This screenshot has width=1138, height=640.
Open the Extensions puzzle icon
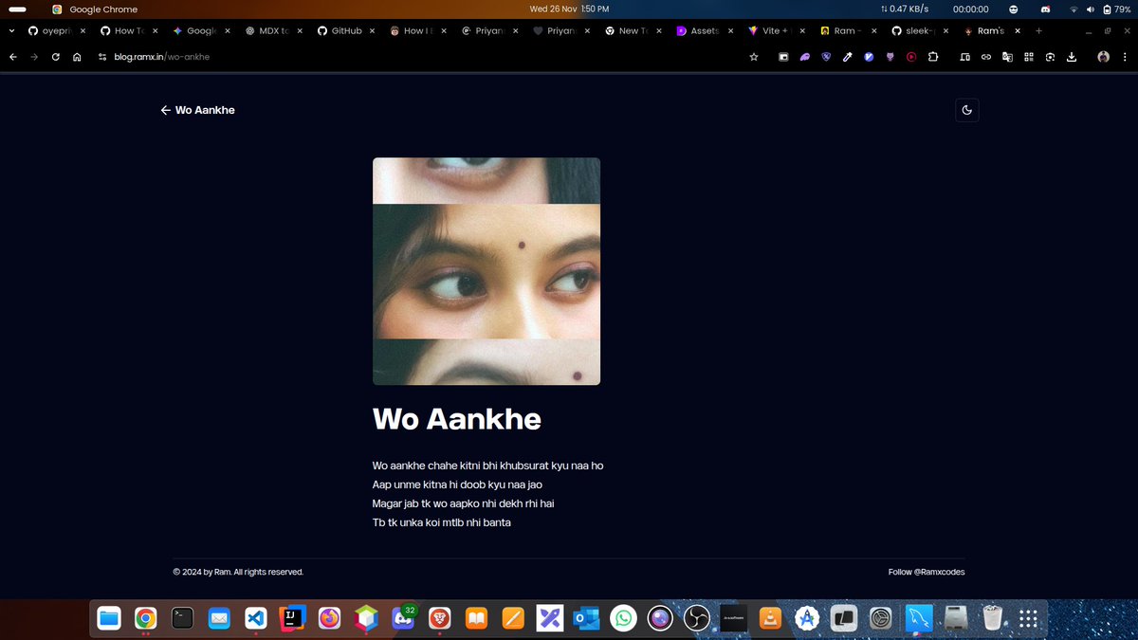932,57
